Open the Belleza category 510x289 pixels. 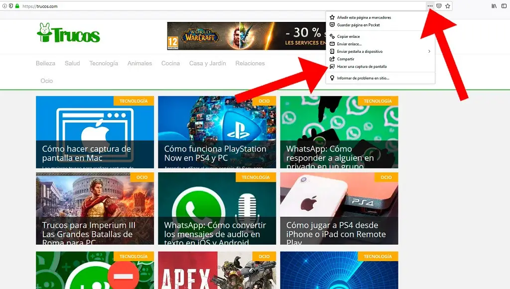(45, 63)
